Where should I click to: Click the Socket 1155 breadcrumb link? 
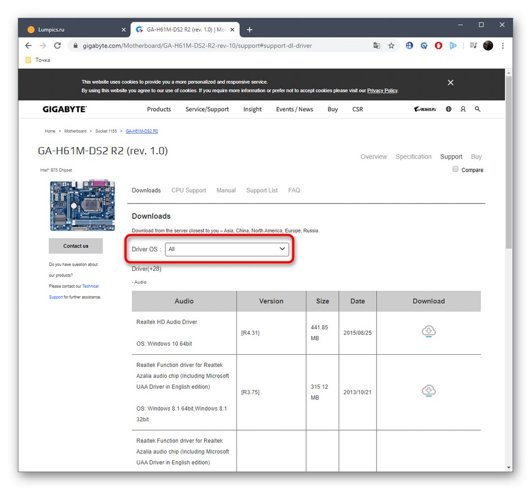tap(106, 131)
